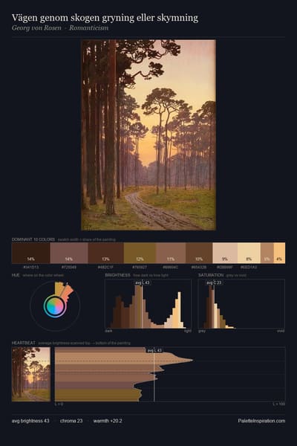
Task: Click the orange hue wedge on wheel
Action: 68,291
